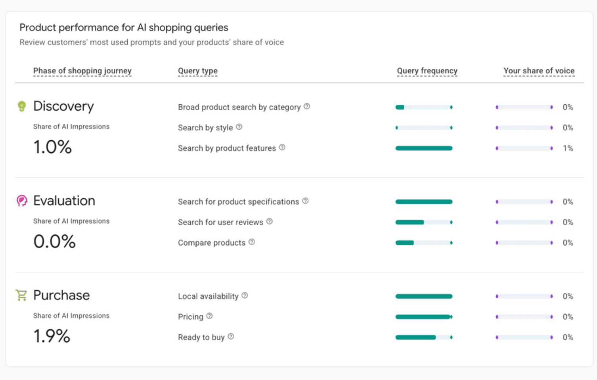597x380 pixels.
Task: Click query frequency bar for Local availability
Action: click(424, 296)
